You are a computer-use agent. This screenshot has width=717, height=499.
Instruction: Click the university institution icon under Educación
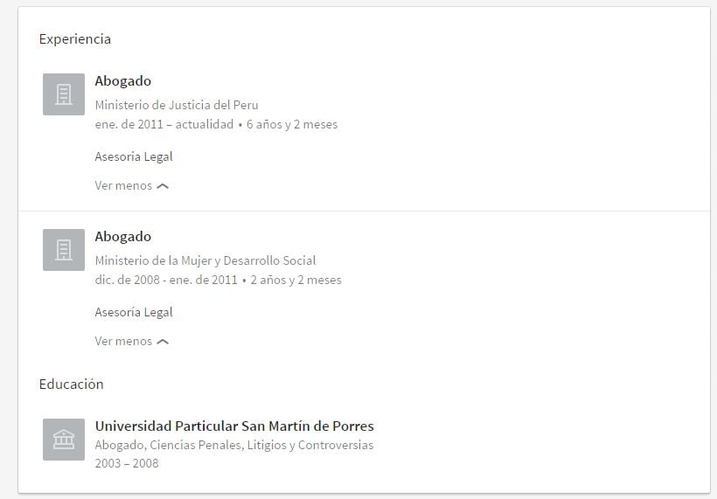pos(64,440)
